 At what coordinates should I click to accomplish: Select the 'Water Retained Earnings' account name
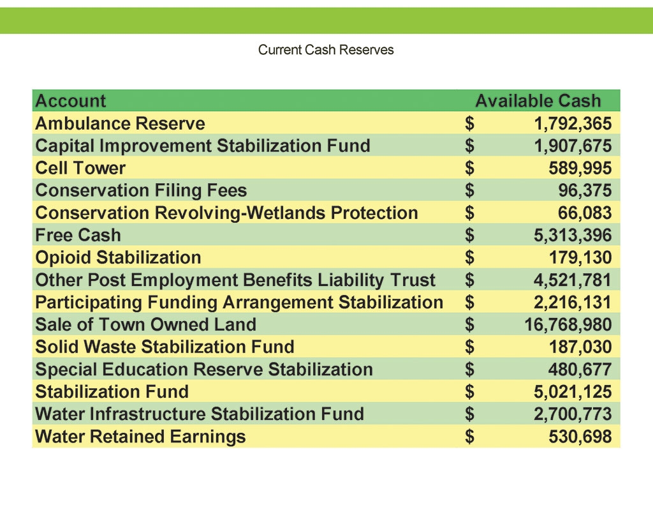(141, 436)
